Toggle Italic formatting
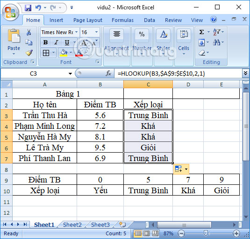 (x=56, y=42)
